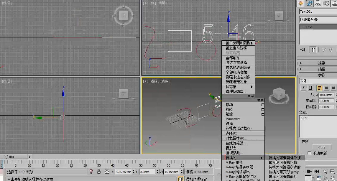Toggle Show End Result icon
337x181 pixels.
coord(313,50)
